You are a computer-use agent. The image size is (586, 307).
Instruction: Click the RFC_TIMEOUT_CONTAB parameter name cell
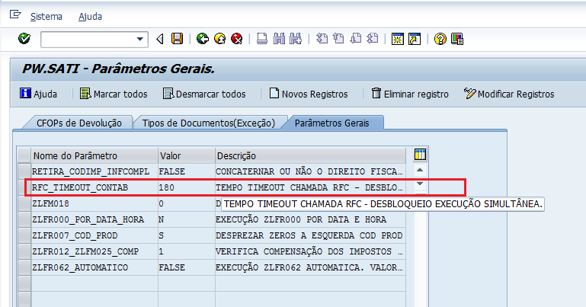coord(94,187)
